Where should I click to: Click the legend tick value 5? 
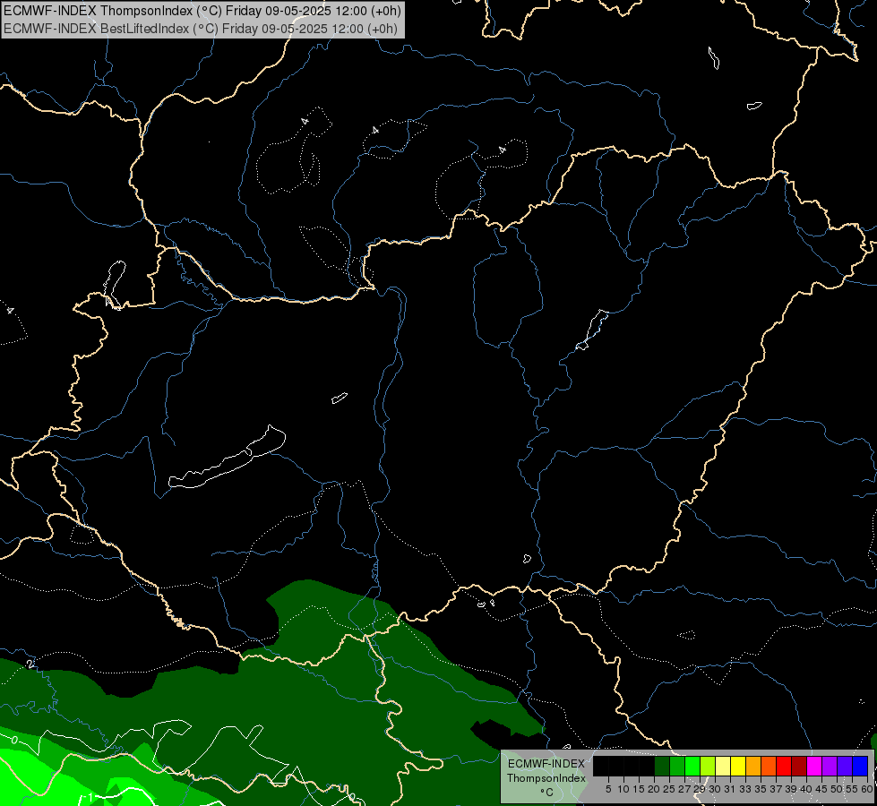pos(608,789)
